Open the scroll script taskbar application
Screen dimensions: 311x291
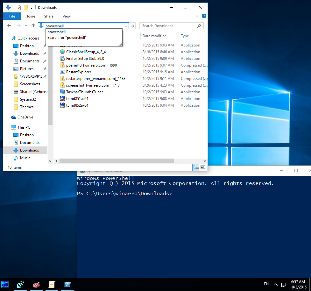pos(52,285)
